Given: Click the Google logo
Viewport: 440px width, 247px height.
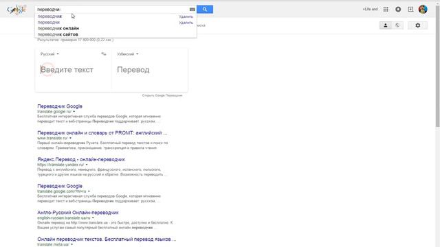Looking at the screenshot, I should tap(16, 10).
